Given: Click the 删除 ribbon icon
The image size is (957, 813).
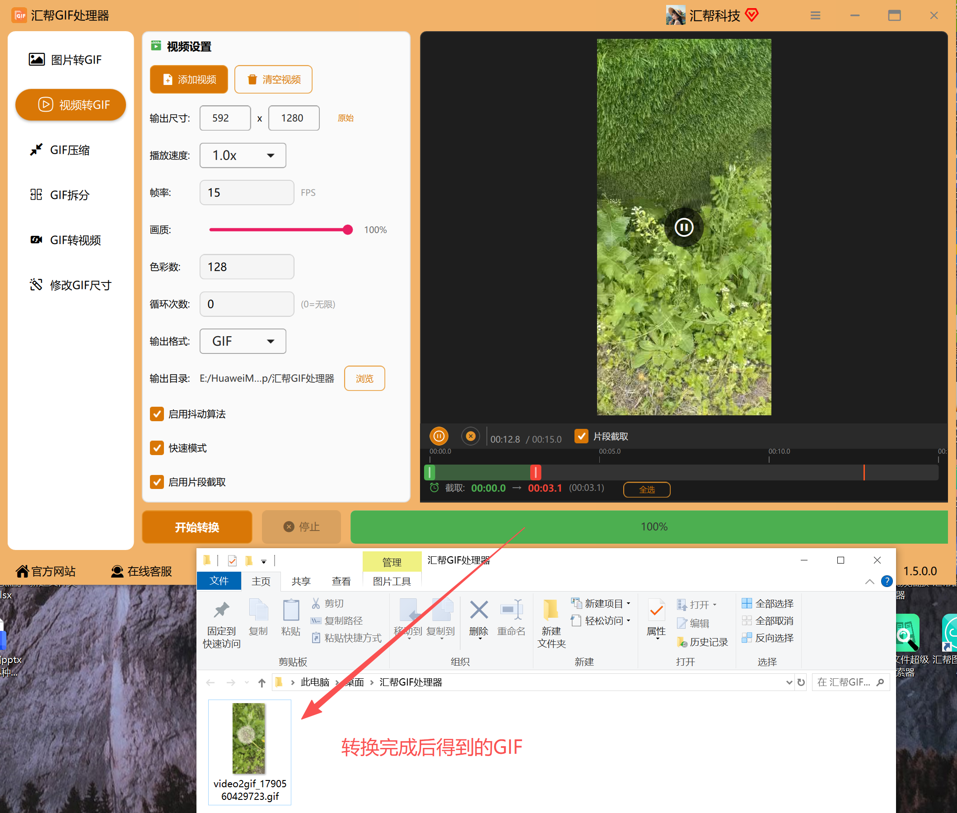Looking at the screenshot, I should coord(479,619).
